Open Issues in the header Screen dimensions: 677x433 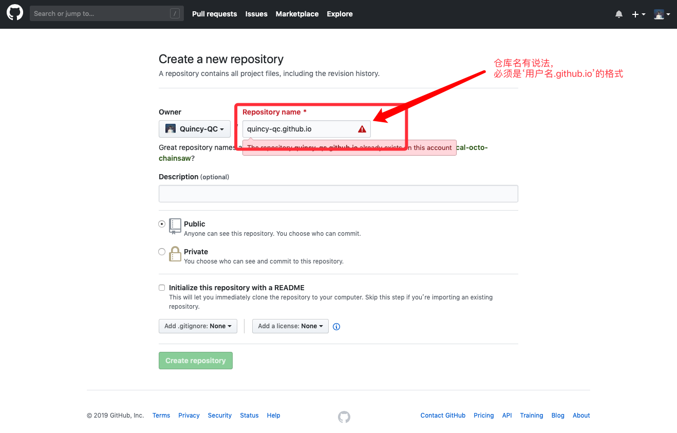256,14
